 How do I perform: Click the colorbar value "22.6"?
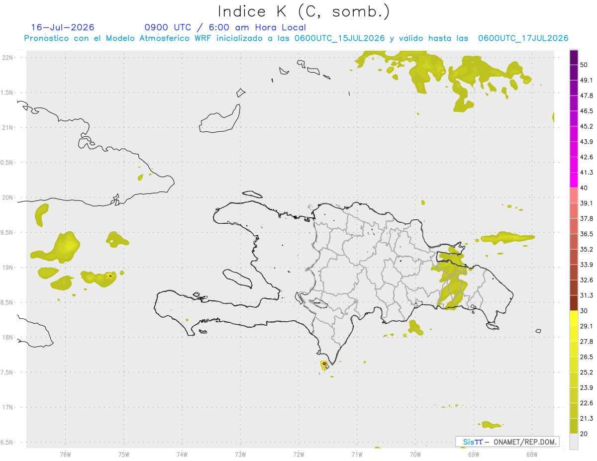587,403
